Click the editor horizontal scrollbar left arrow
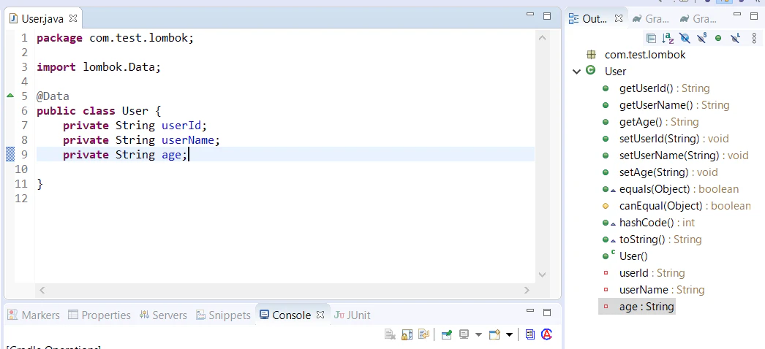The width and height of the screenshot is (765, 349). pos(42,290)
